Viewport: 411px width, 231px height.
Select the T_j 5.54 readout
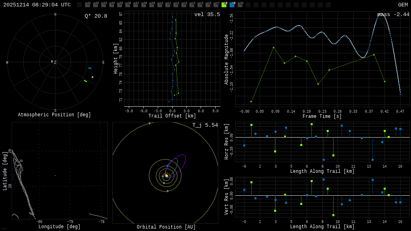click(x=205, y=125)
